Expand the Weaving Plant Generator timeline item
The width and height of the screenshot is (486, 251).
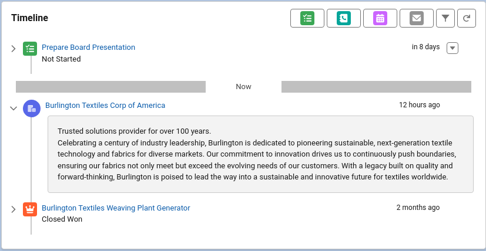[14, 209]
